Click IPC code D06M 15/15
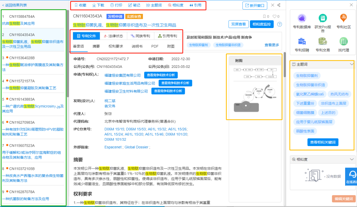 (114, 129)
